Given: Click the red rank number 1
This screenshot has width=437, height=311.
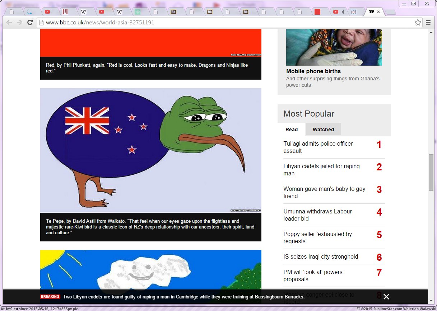Looking at the screenshot, I should pos(379,145).
